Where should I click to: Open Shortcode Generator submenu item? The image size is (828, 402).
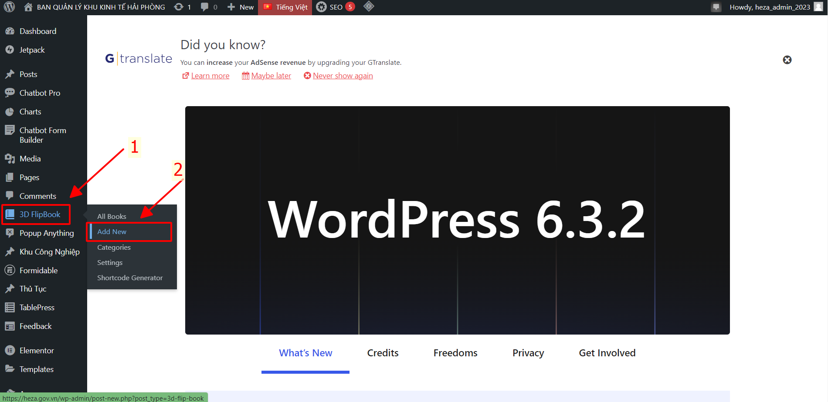point(130,278)
